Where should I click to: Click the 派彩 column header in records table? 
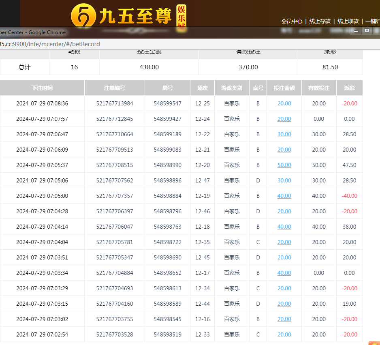click(x=349, y=88)
